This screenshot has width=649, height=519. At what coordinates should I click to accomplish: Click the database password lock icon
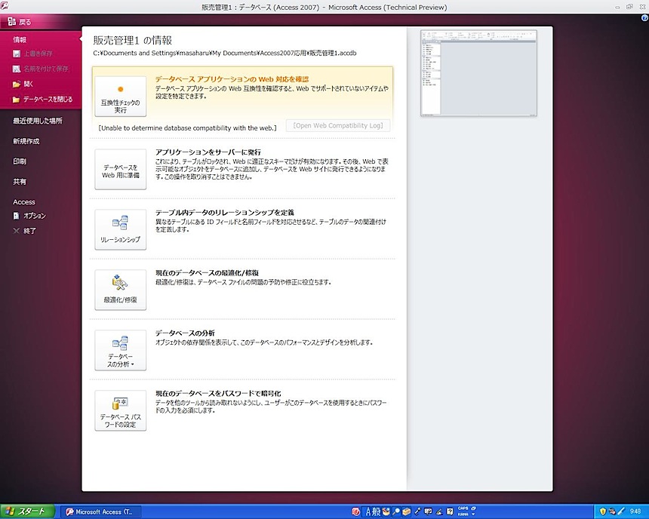(x=120, y=404)
